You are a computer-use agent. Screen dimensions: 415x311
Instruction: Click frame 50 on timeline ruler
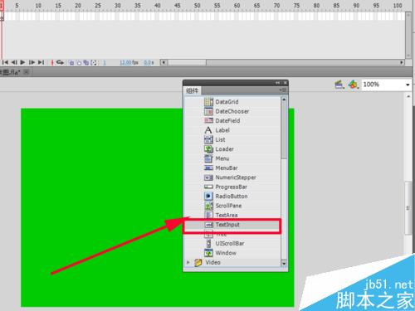point(197,6)
